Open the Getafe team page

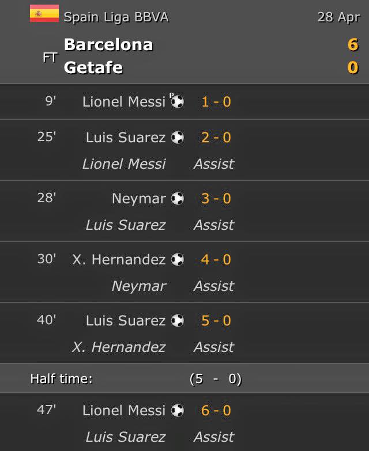click(x=93, y=67)
